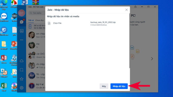Open the starred items icon in sidebar
The image size is (173, 97).
click(x=22, y=79)
